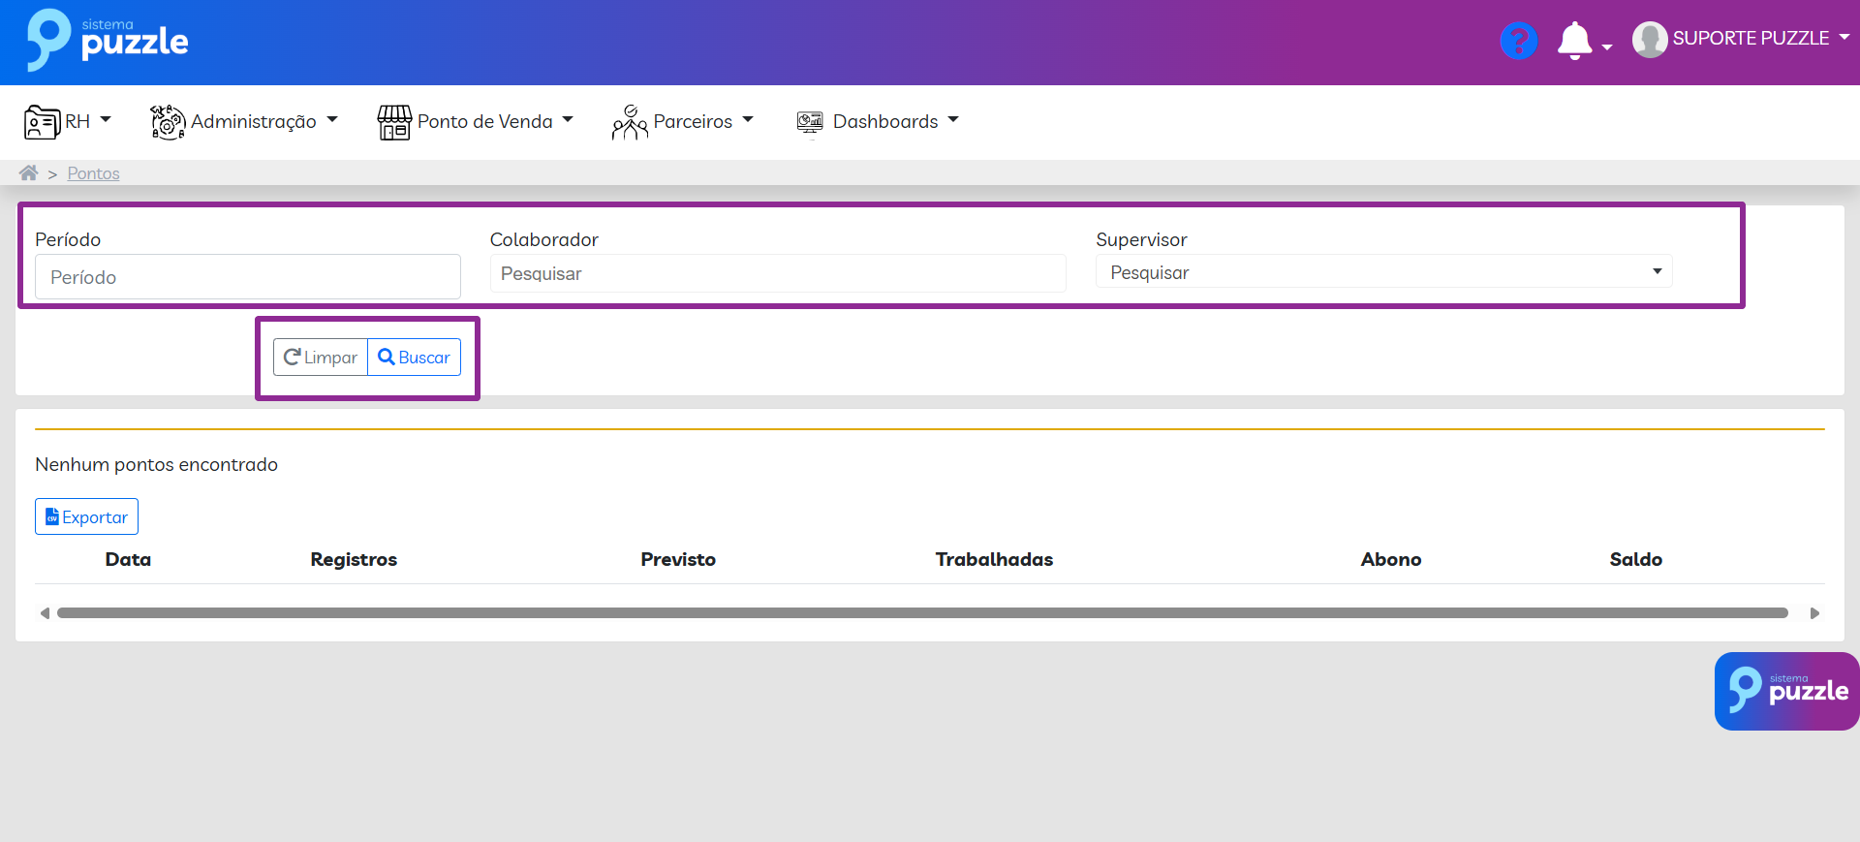Follow the Pontos breadcrumb link
The height and width of the screenshot is (842, 1860).
pos(93,173)
